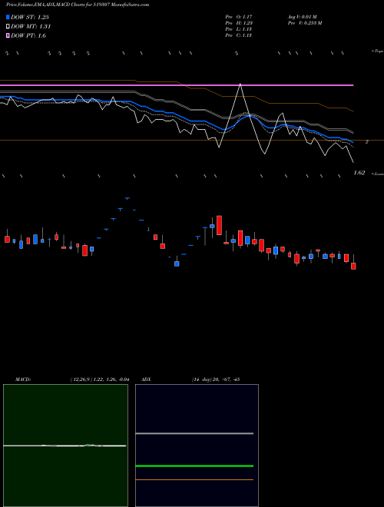
Task: Click the 'Pre L: 1.13' value
Action: (x=239, y=29)
